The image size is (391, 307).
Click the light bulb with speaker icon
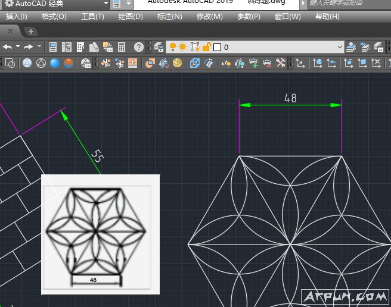[x=226, y=64]
